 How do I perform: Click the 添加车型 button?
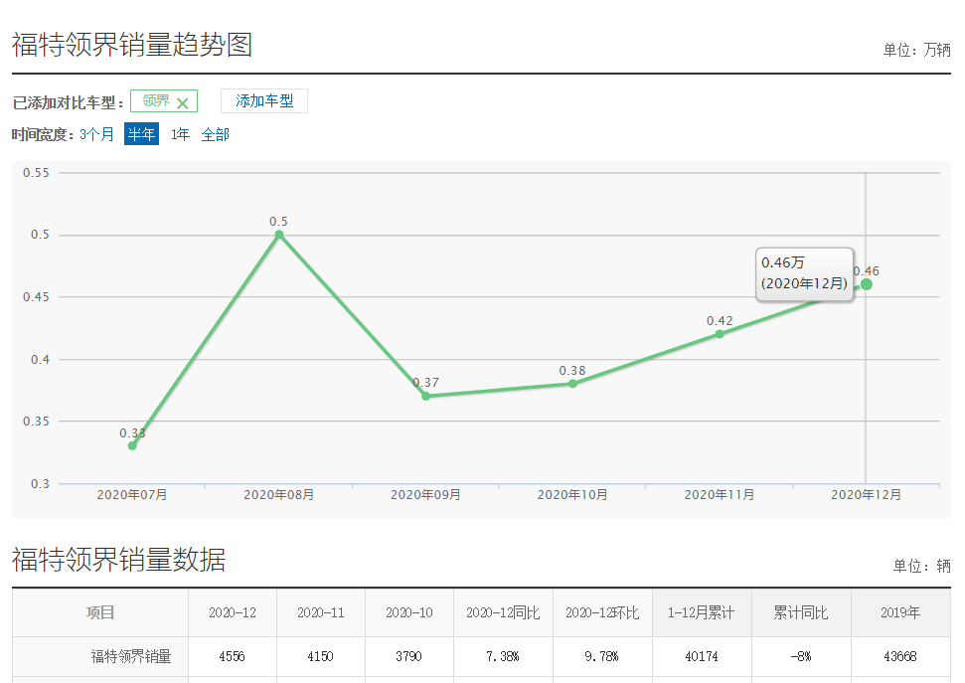tap(264, 101)
